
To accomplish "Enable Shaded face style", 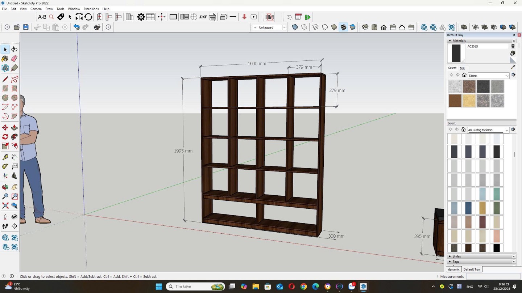I will (x=334, y=27).
